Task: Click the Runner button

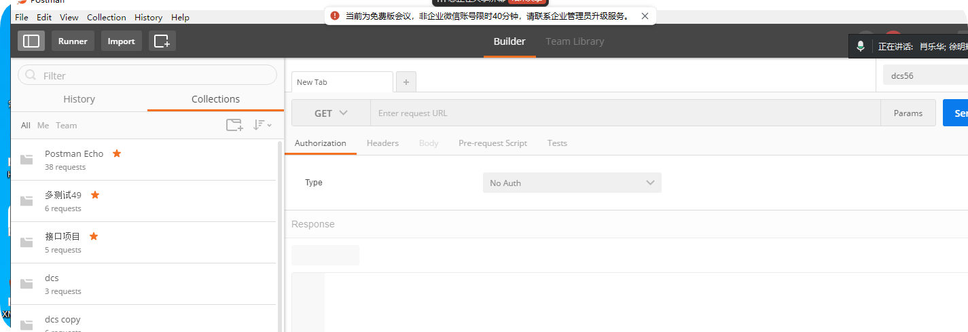Action: pos(73,41)
